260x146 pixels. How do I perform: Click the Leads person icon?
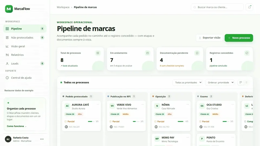pos(7,64)
